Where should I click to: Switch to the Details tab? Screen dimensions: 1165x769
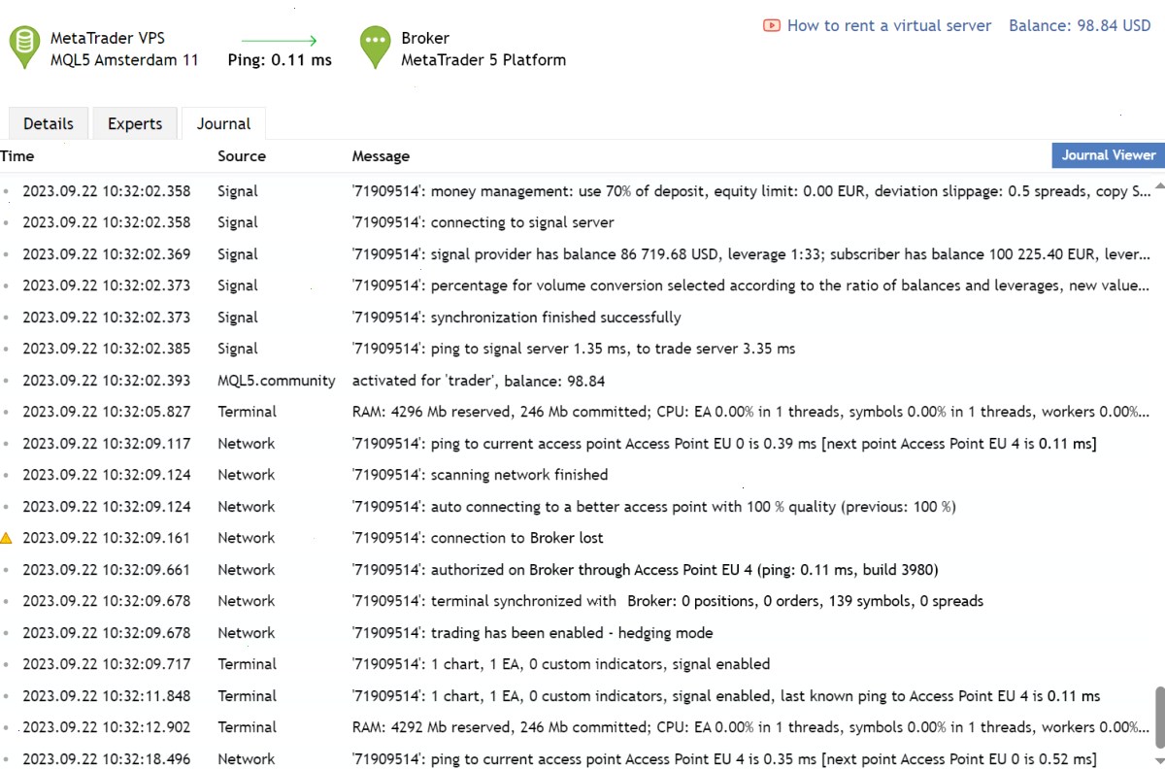click(49, 123)
